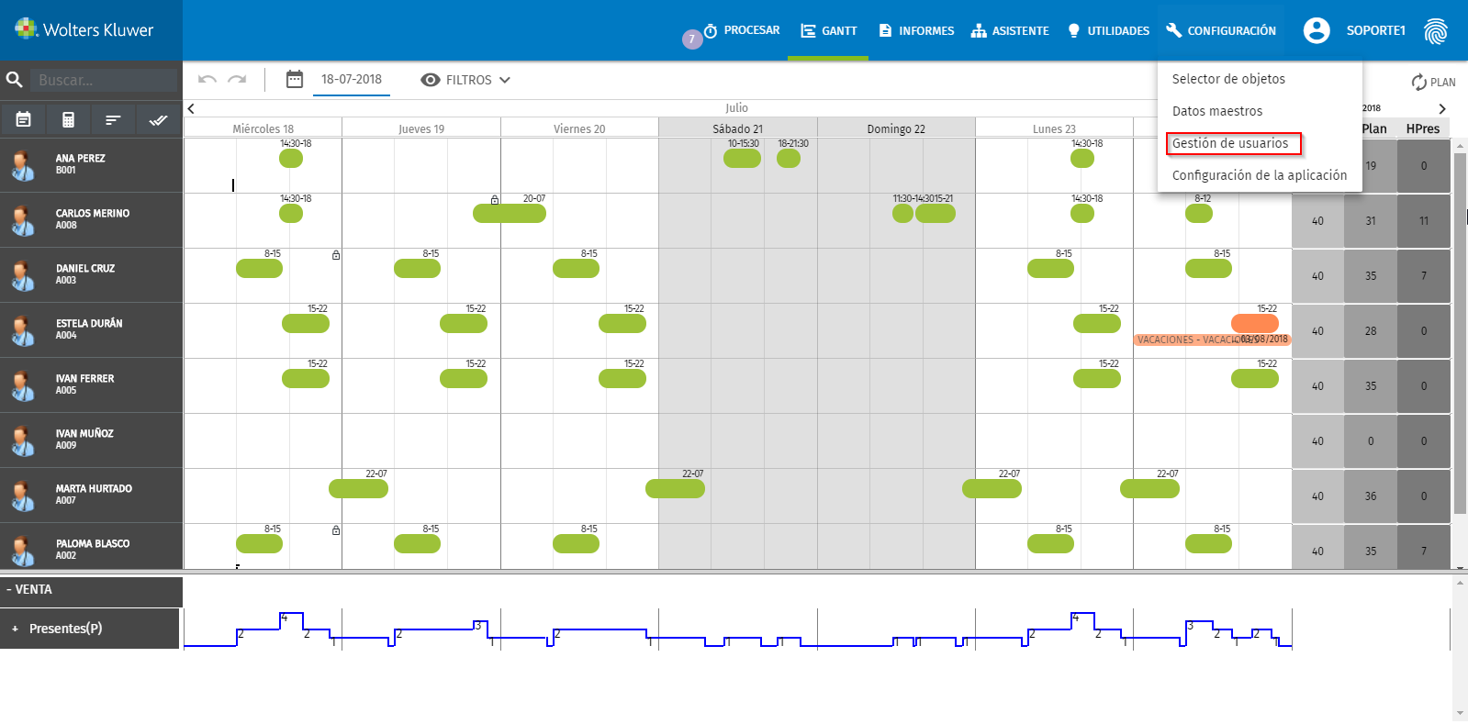Viewport: 1468px width, 724px height.
Task: Open the INFORMES menu
Action: pyautogui.click(x=916, y=30)
